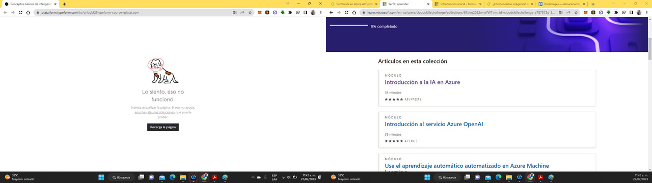Screen dimensions: 652x183
Task: Close the Postimages tab
Action: [x=584, y=4]
